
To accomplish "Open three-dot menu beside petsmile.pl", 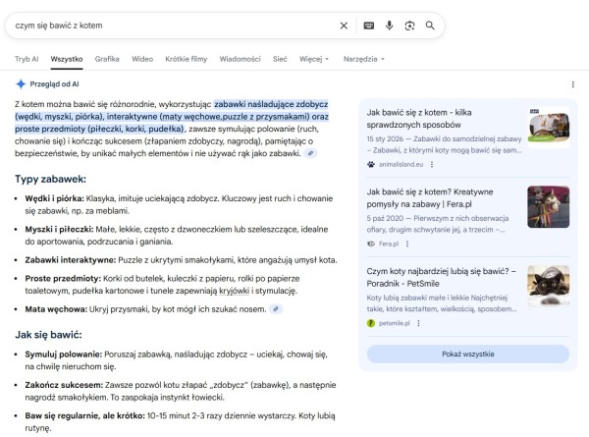I will [418, 323].
